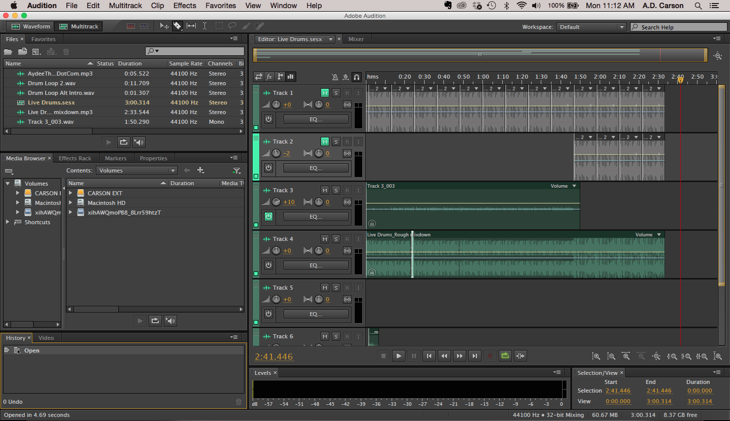Expand the CARSON EXT folder in the contents list
The width and height of the screenshot is (730, 421).
tap(71, 193)
